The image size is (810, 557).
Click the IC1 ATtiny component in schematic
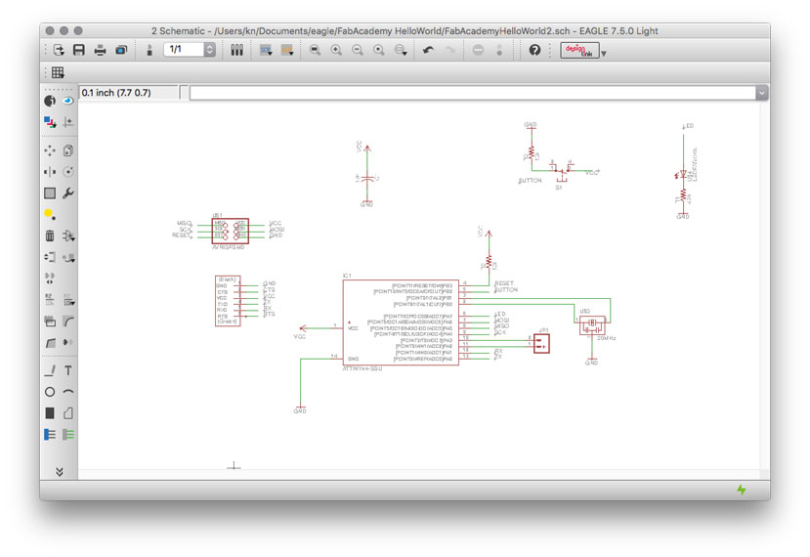point(401,322)
